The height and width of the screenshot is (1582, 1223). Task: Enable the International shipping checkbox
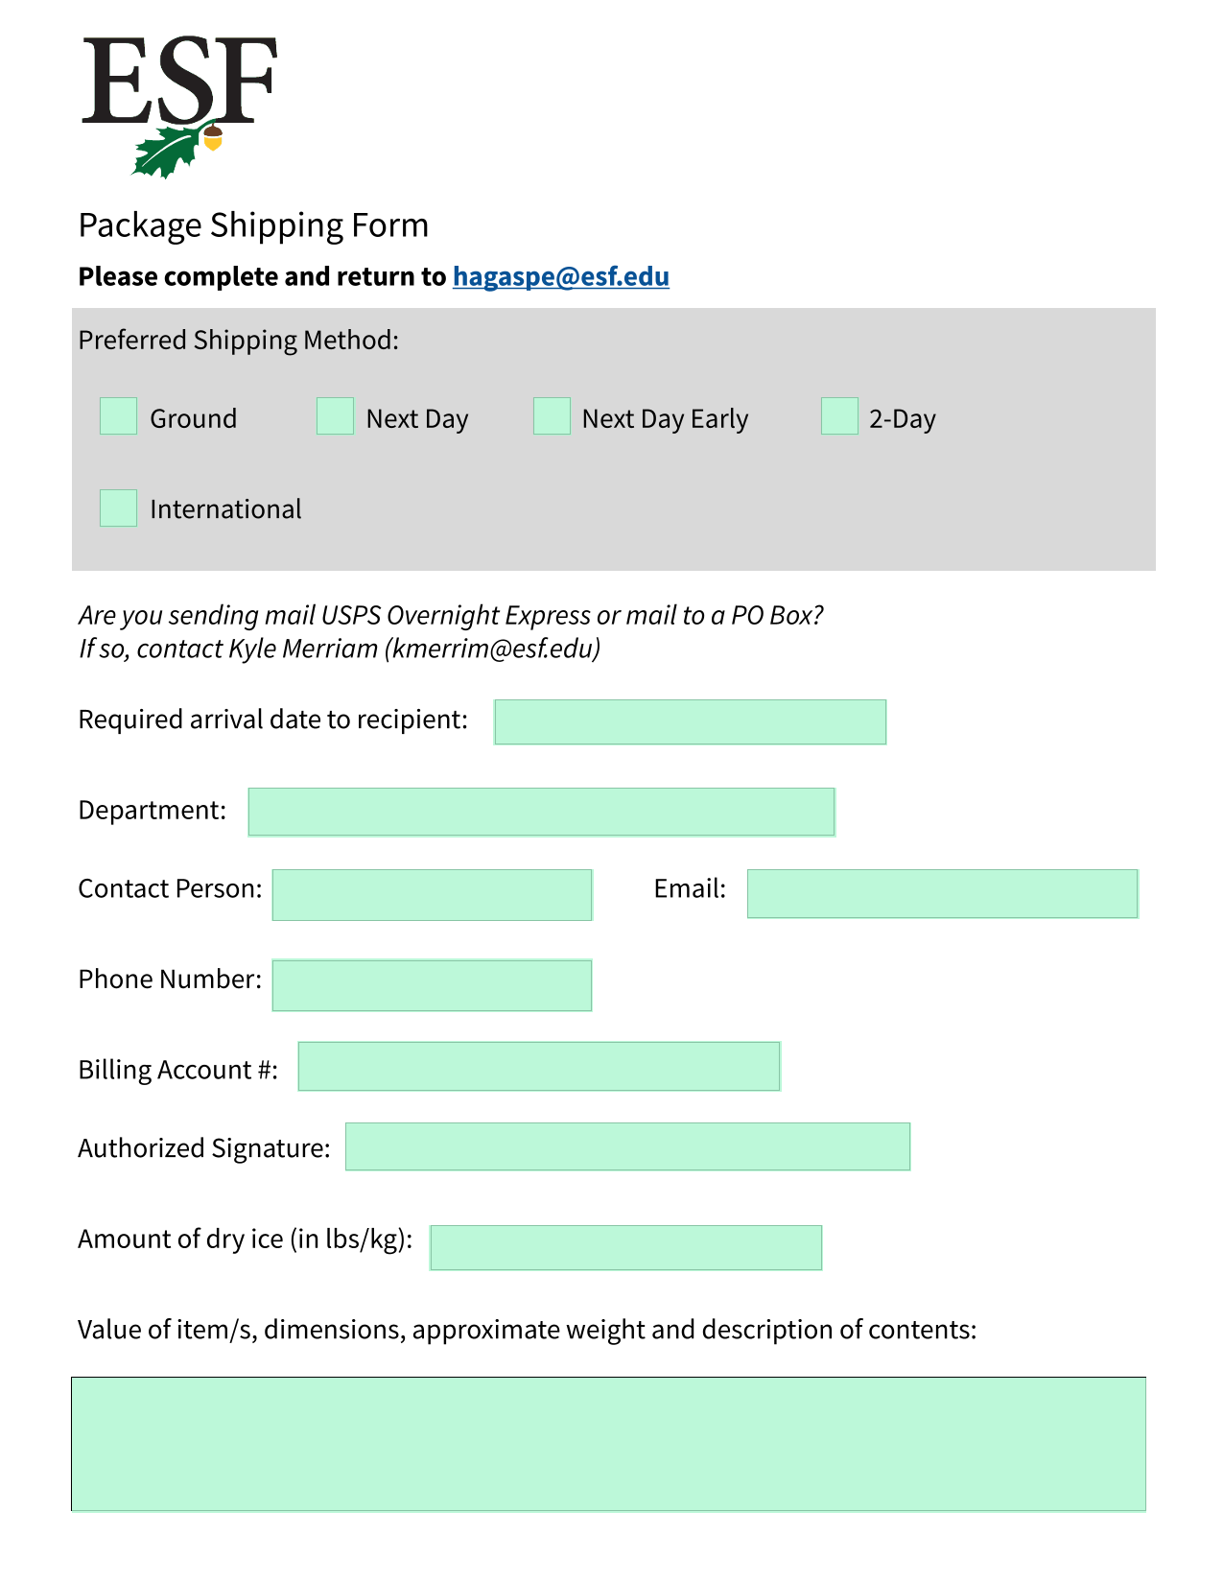pyautogui.click(x=119, y=508)
